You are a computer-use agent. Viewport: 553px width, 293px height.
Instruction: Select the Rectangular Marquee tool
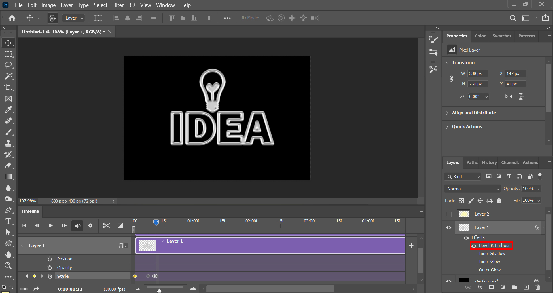[x=8, y=54]
